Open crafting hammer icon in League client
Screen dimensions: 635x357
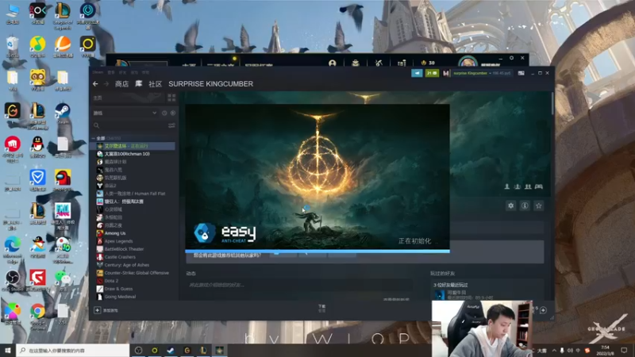[379, 63]
